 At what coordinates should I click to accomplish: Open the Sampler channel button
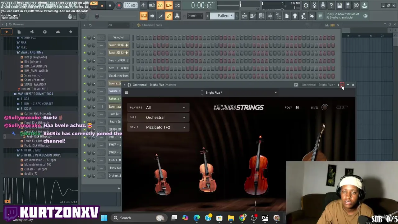point(118,37)
